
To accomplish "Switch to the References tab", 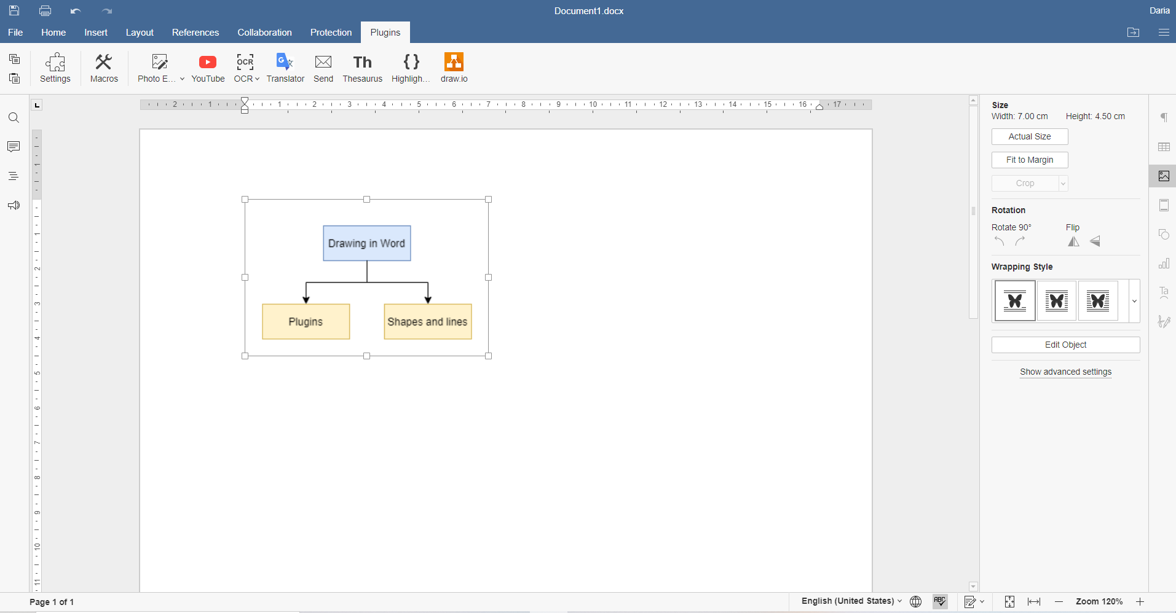I will click(x=195, y=33).
